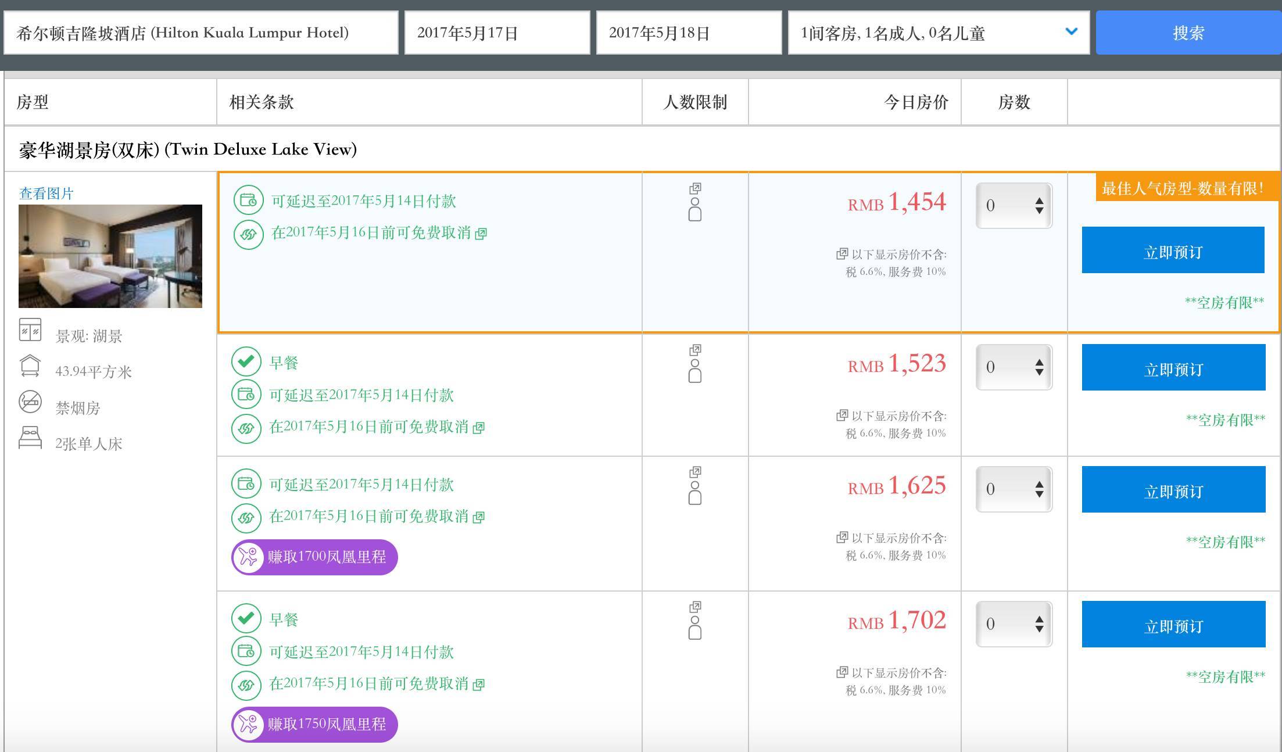This screenshot has width=1282, height=752.
Task: Open the rooms and guests dropdown
Action: 939,33
